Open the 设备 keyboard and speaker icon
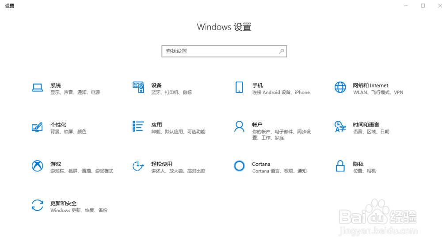This screenshot has height=246, width=442. pyautogui.click(x=138, y=88)
